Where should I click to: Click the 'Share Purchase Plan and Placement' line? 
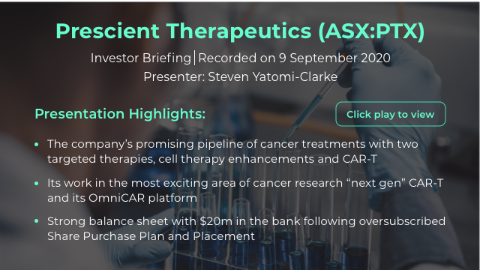(151, 236)
